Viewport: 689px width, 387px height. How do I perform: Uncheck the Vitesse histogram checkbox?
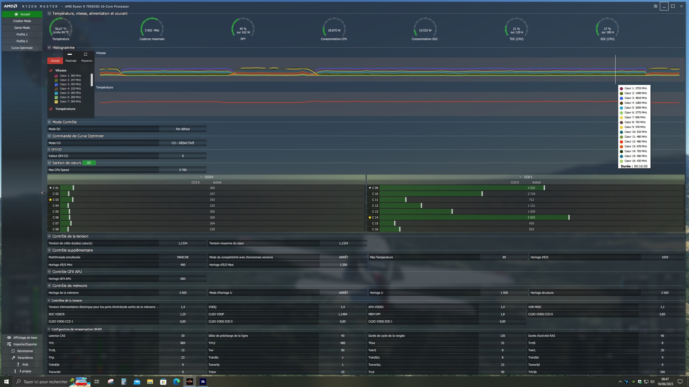pos(51,70)
